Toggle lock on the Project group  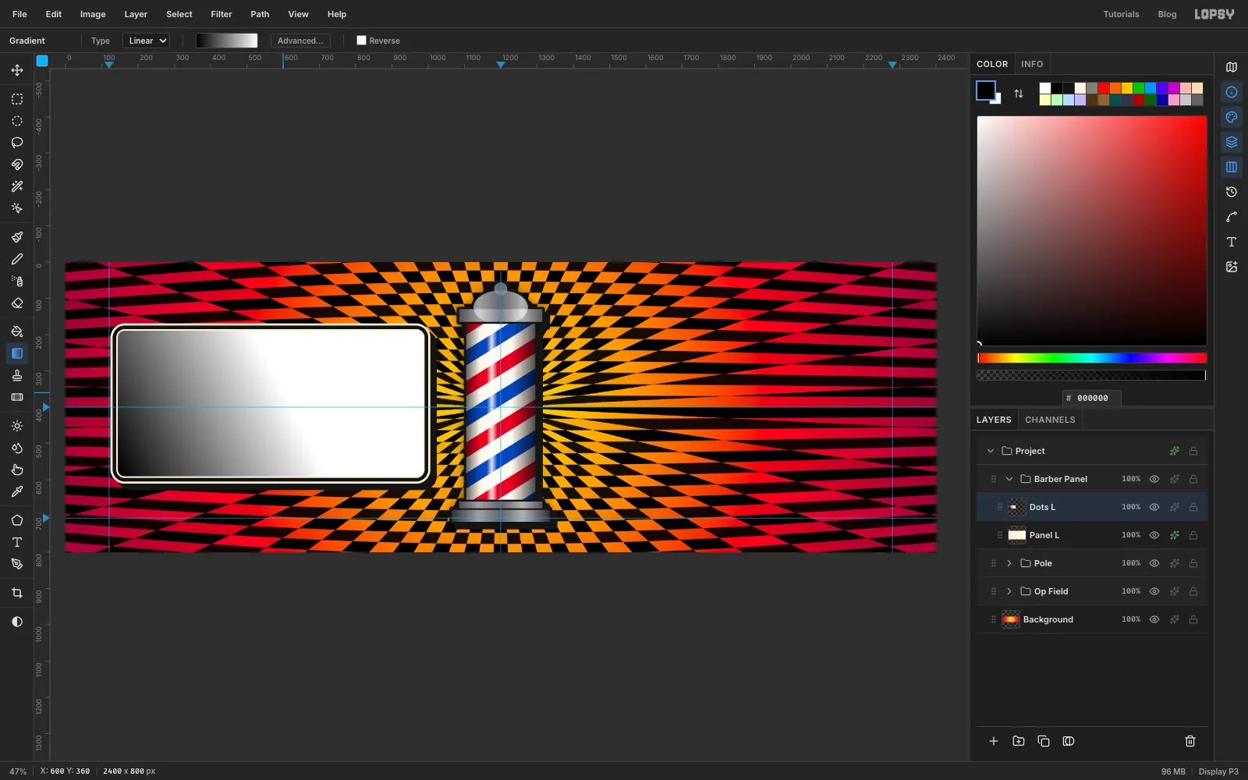pyautogui.click(x=1193, y=451)
